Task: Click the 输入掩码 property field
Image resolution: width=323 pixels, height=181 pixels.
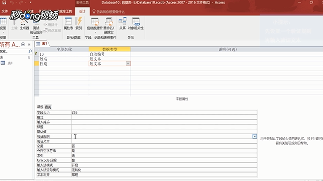Action: 164,122
